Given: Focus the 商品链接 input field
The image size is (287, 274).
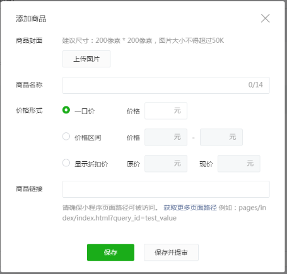Looking at the screenshot, I should [x=166, y=189].
